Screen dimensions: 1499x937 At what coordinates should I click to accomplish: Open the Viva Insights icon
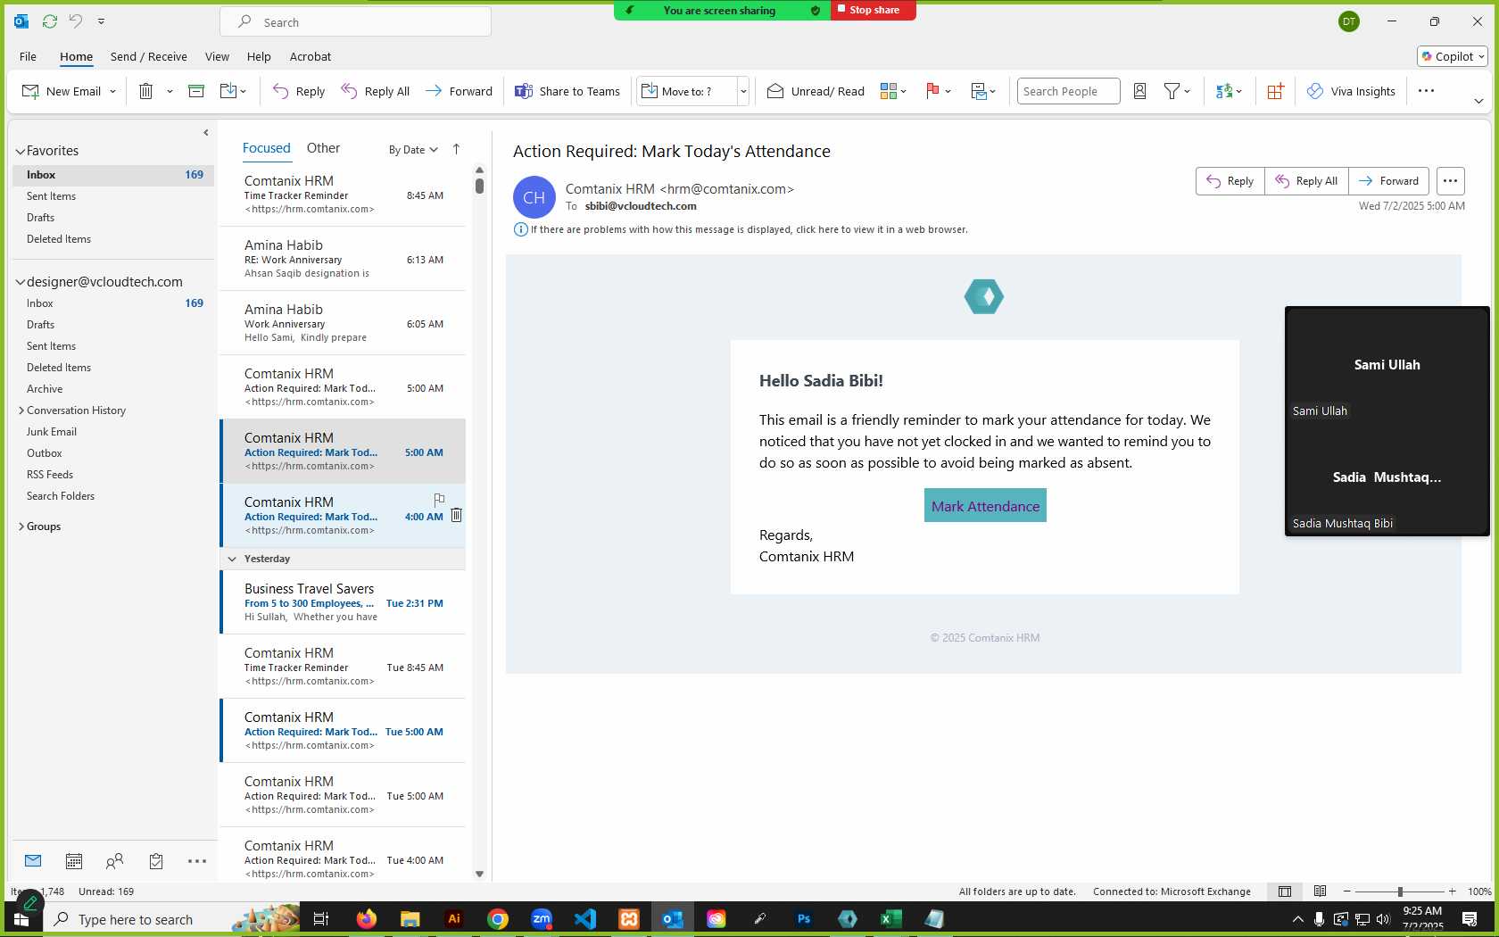tap(1351, 91)
